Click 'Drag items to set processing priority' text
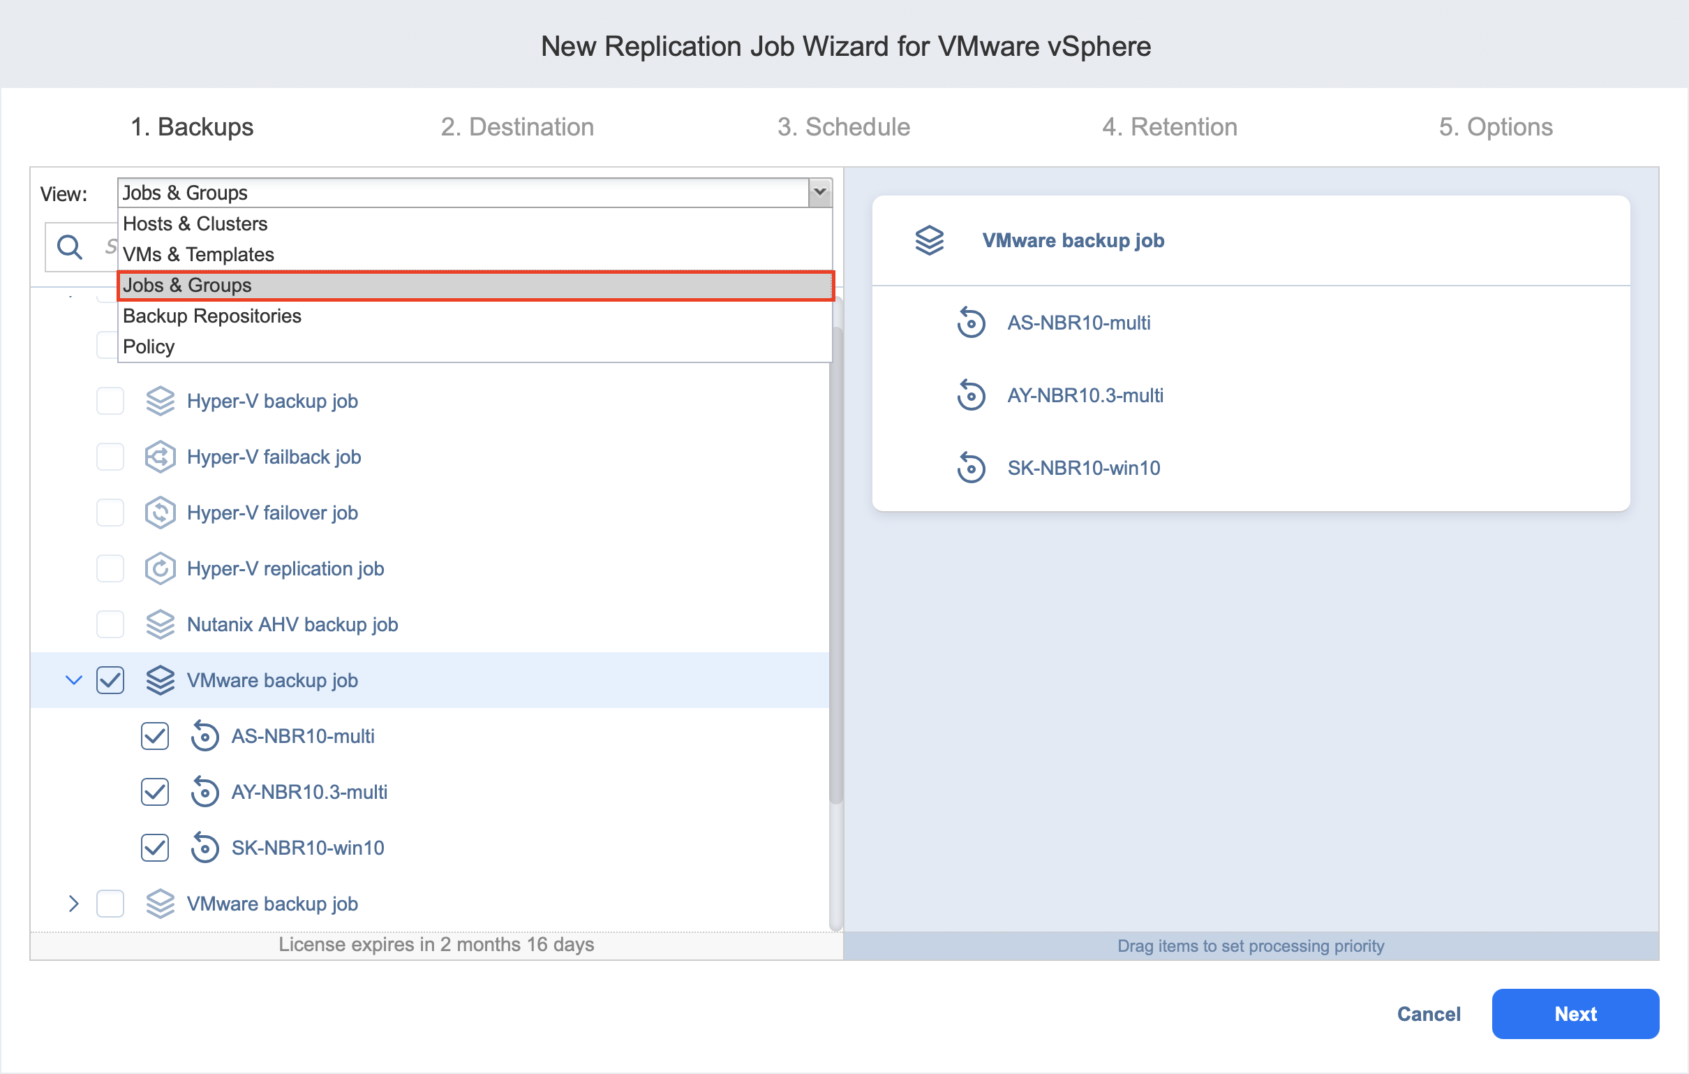 click(x=1251, y=946)
